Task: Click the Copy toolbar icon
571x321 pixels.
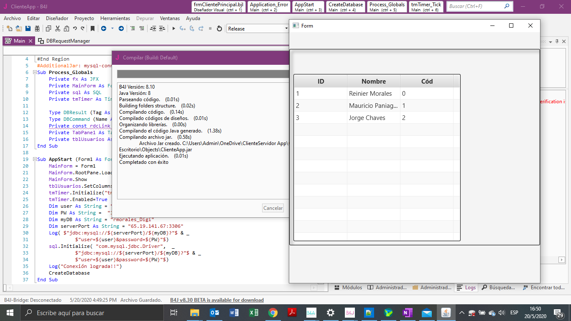Action: point(48,28)
